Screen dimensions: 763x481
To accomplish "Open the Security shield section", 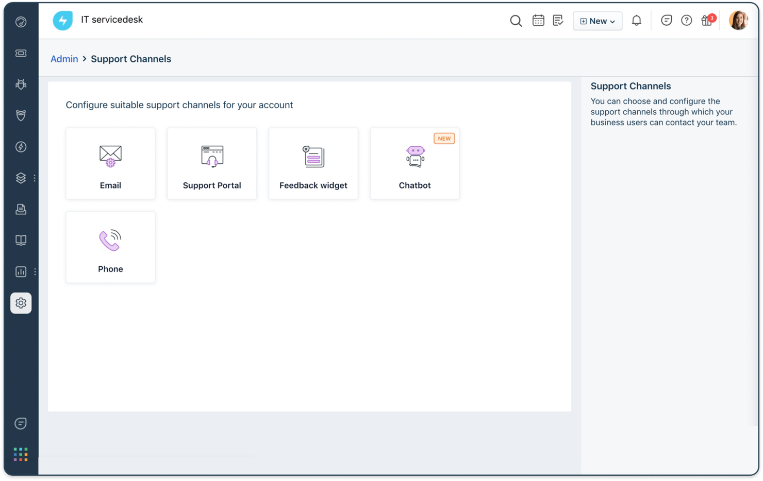I will [x=21, y=115].
